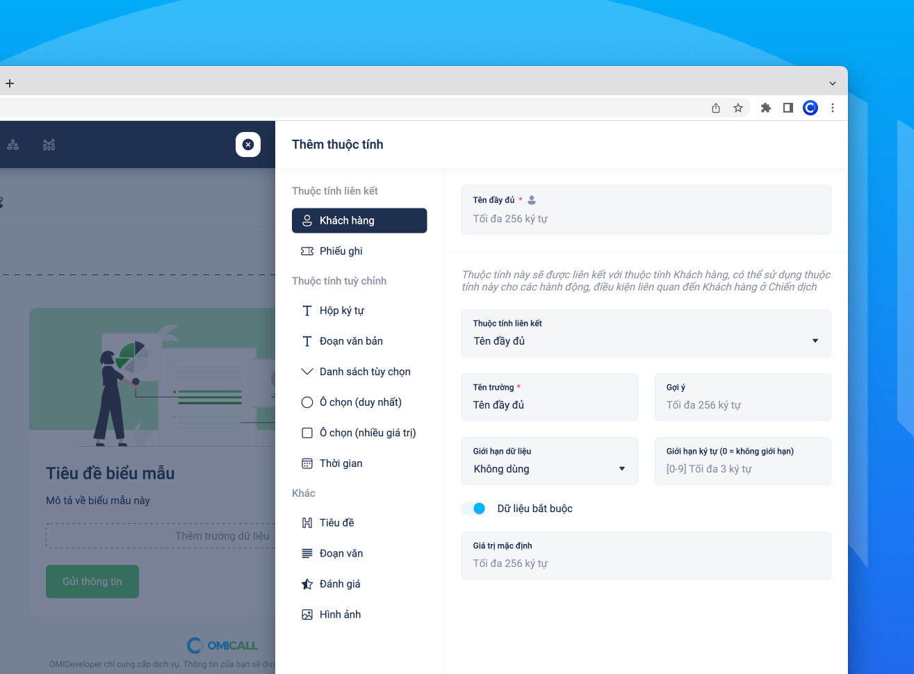This screenshot has height=674, width=914.
Task: Open the Thuộc tính liên kết dropdown
Action: [x=646, y=334]
